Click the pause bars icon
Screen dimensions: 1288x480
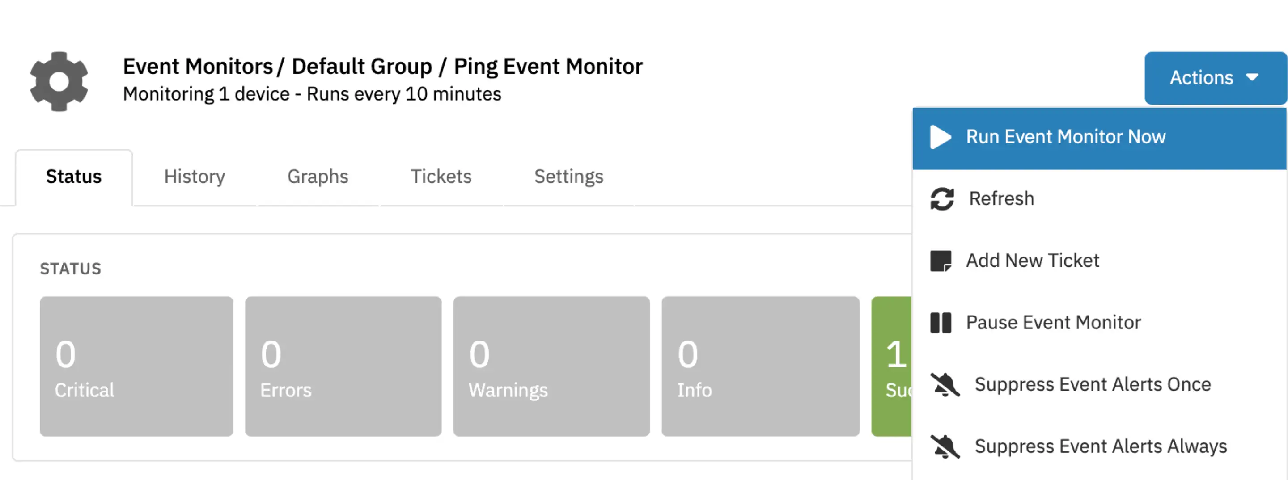941,323
